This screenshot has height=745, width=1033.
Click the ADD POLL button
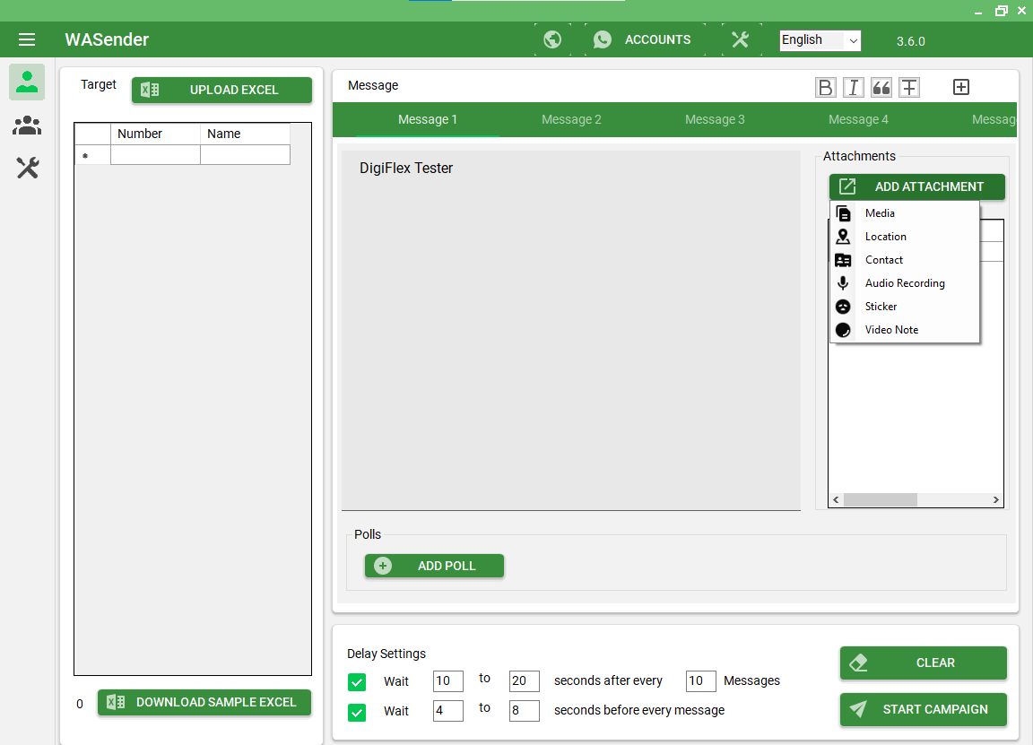(434, 566)
